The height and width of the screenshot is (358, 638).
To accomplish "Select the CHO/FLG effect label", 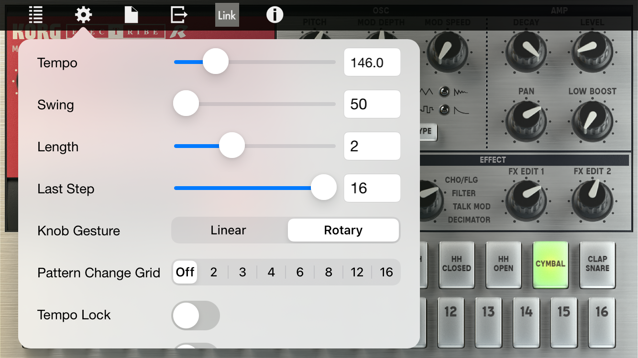I will (x=461, y=180).
